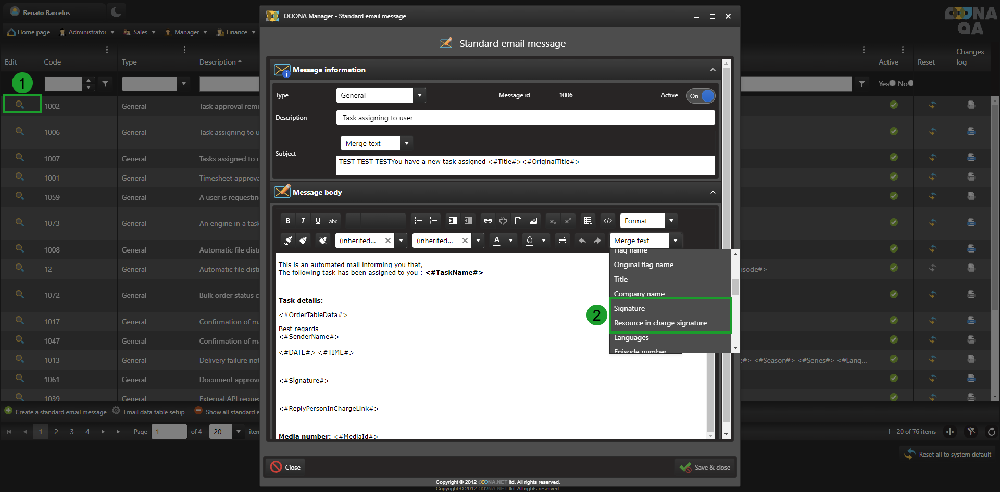
Task: Click Save & close button
Action: pyautogui.click(x=705, y=467)
